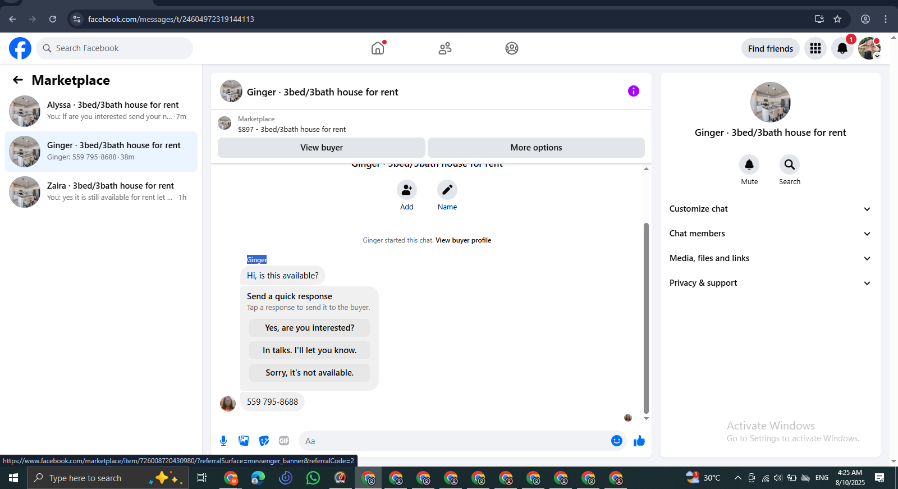Choose a GIF with the GIF icon
The height and width of the screenshot is (489, 898).
tap(284, 441)
